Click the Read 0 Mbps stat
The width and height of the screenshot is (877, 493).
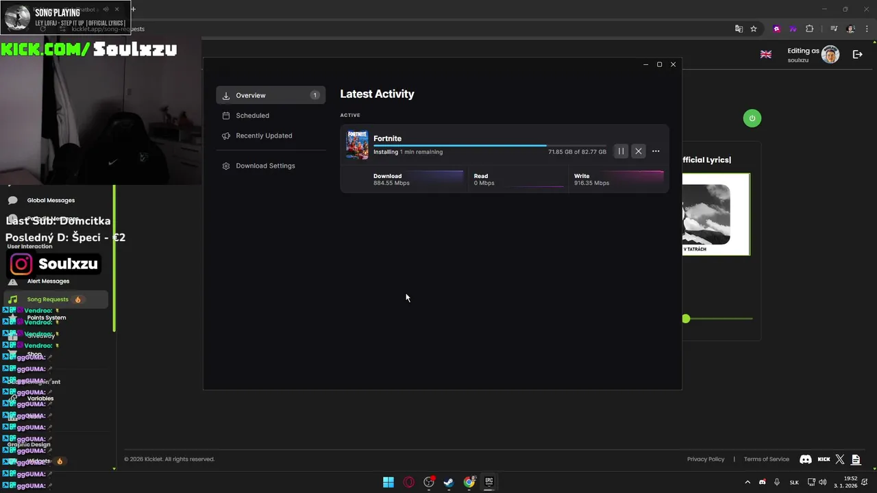484,179
